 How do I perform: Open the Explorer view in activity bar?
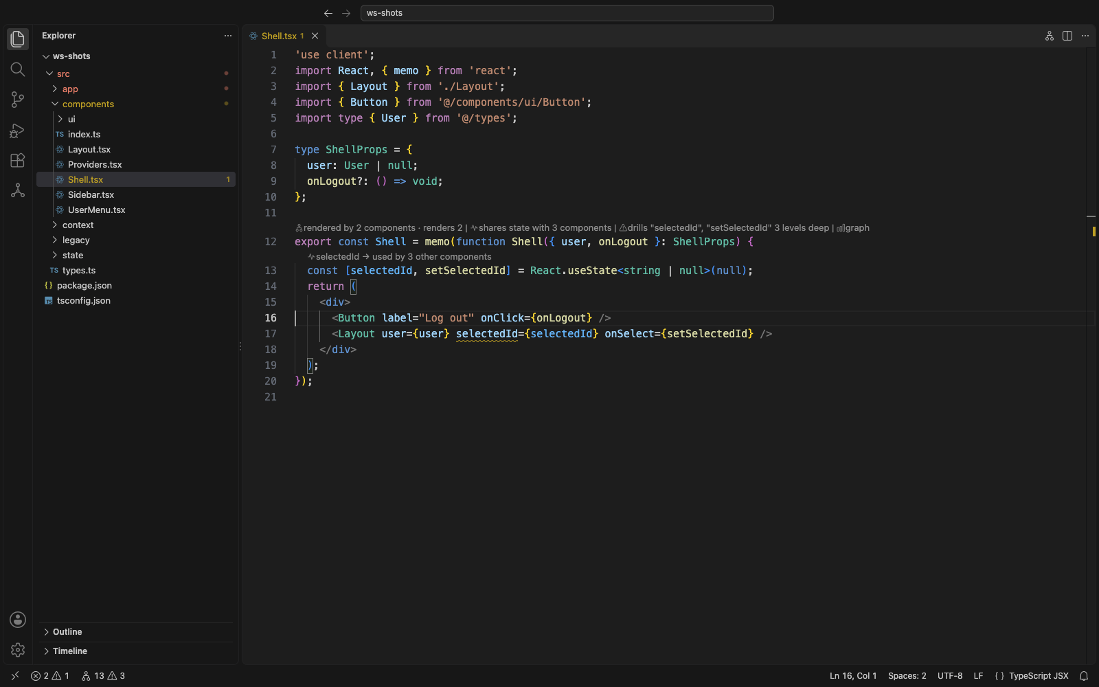click(x=18, y=39)
